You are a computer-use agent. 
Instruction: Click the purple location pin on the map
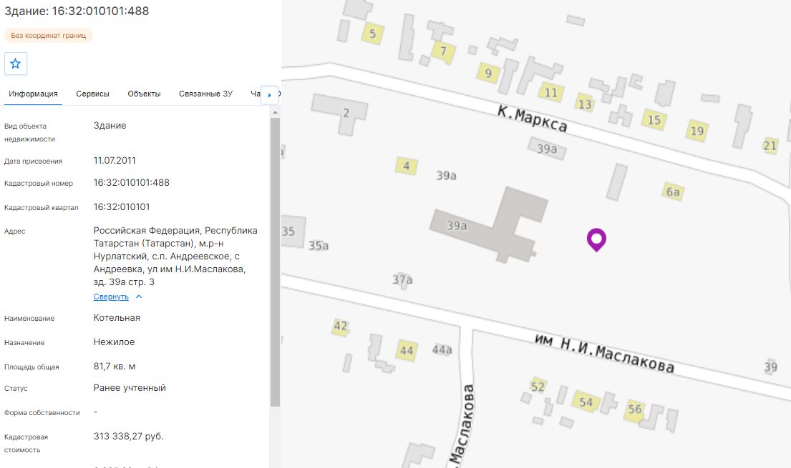[x=596, y=240]
